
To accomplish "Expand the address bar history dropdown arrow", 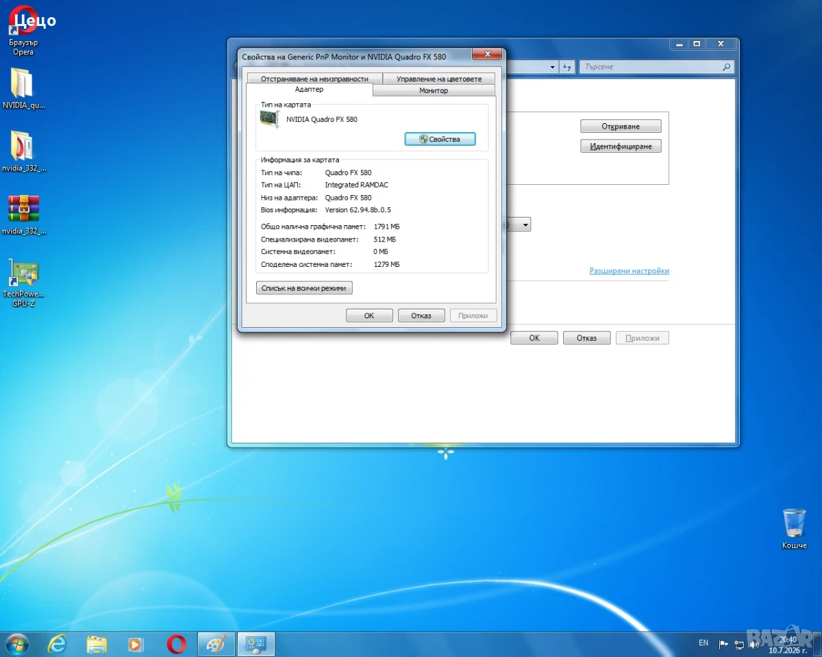I will click(553, 67).
